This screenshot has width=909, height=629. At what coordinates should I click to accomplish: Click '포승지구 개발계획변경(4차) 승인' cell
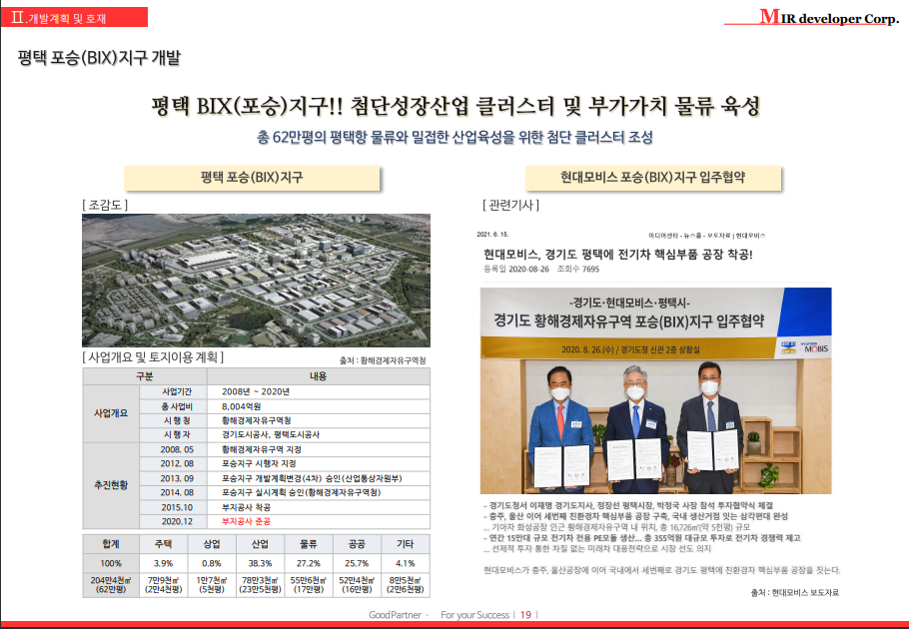pyautogui.click(x=319, y=478)
